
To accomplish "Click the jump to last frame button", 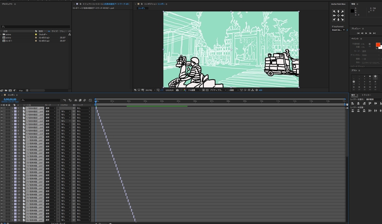I will tap(374, 33).
